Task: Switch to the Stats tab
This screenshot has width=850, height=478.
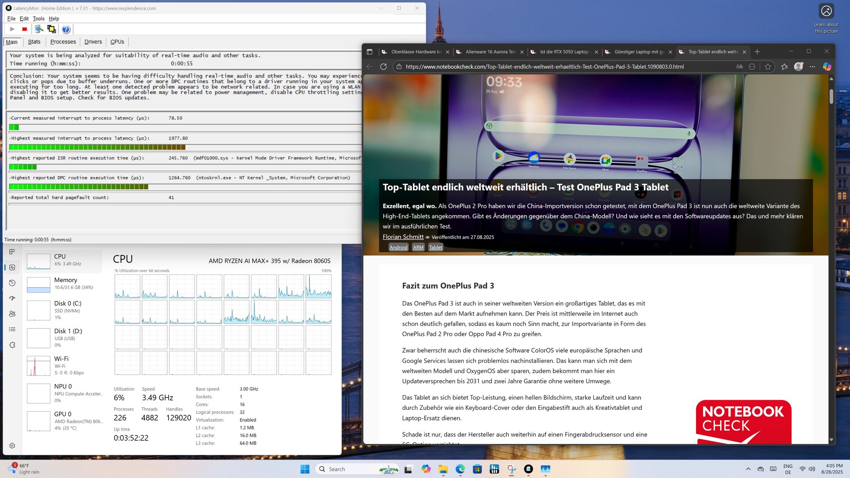Action: tap(34, 42)
